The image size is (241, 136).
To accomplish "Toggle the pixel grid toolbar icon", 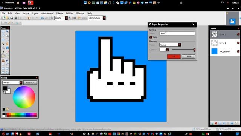I will [75, 18].
